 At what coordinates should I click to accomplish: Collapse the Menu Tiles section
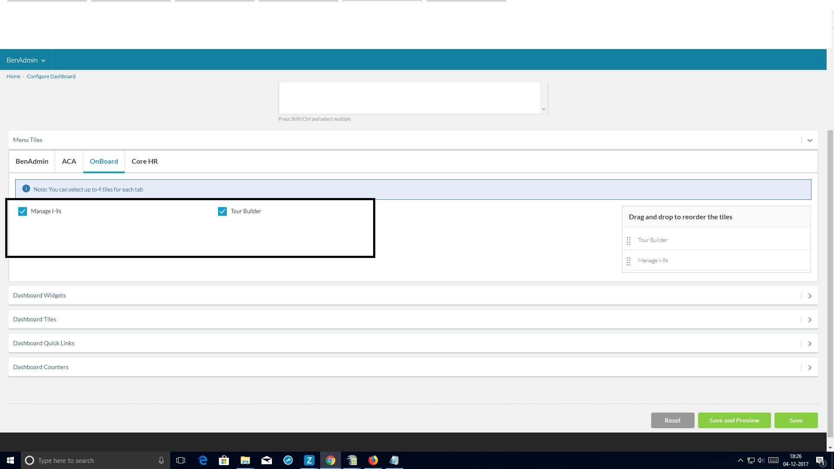point(809,140)
